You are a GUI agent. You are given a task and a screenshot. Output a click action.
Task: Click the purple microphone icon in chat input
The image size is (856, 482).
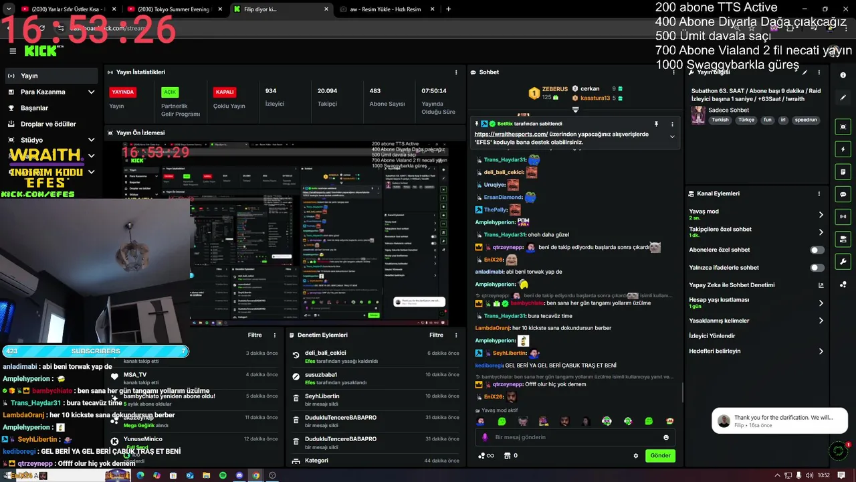pyautogui.click(x=486, y=437)
